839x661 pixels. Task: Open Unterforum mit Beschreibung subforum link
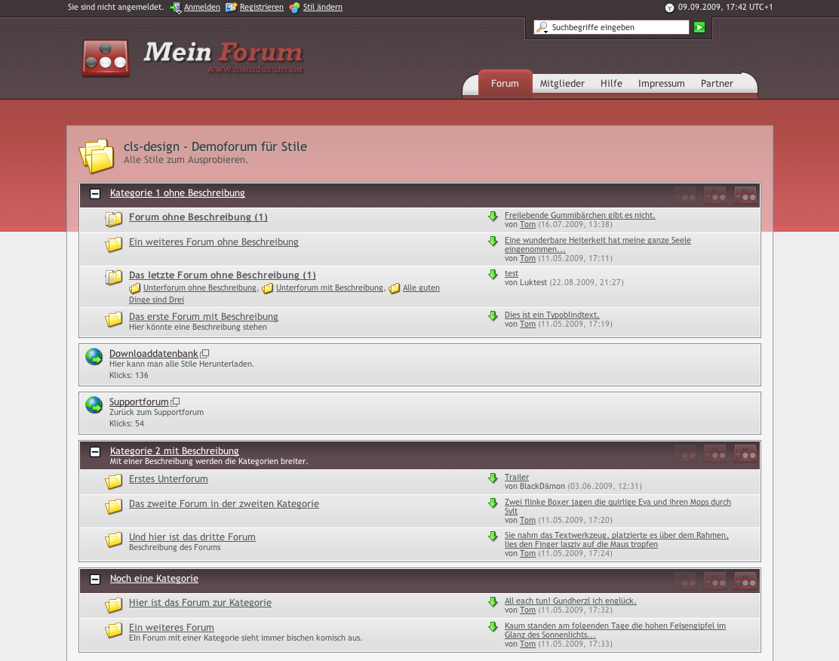coord(329,288)
